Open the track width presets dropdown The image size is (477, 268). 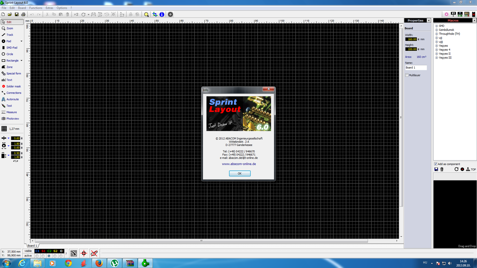click(x=8, y=138)
